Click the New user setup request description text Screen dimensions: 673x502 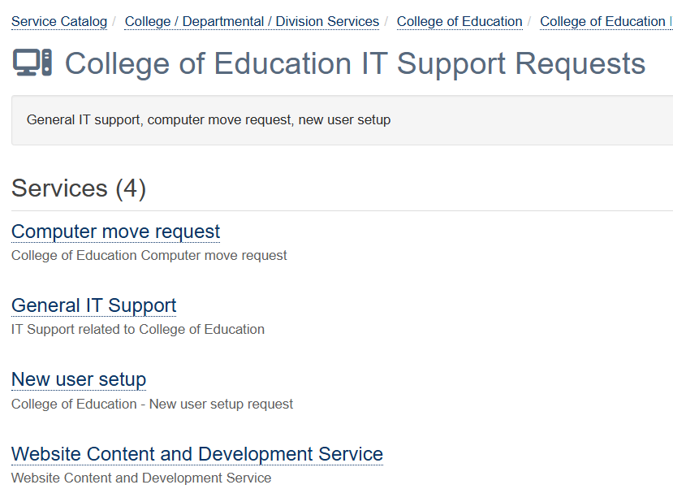click(153, 405)
